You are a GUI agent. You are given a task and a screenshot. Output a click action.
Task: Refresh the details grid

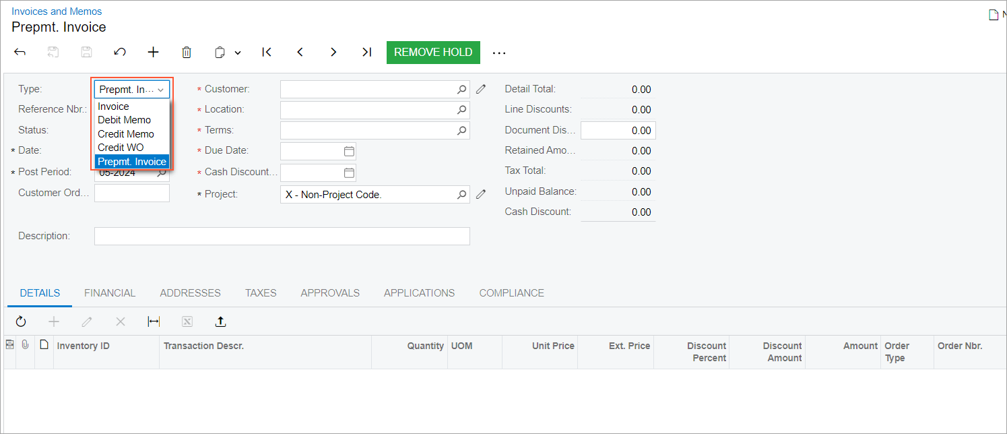(21, 322)
